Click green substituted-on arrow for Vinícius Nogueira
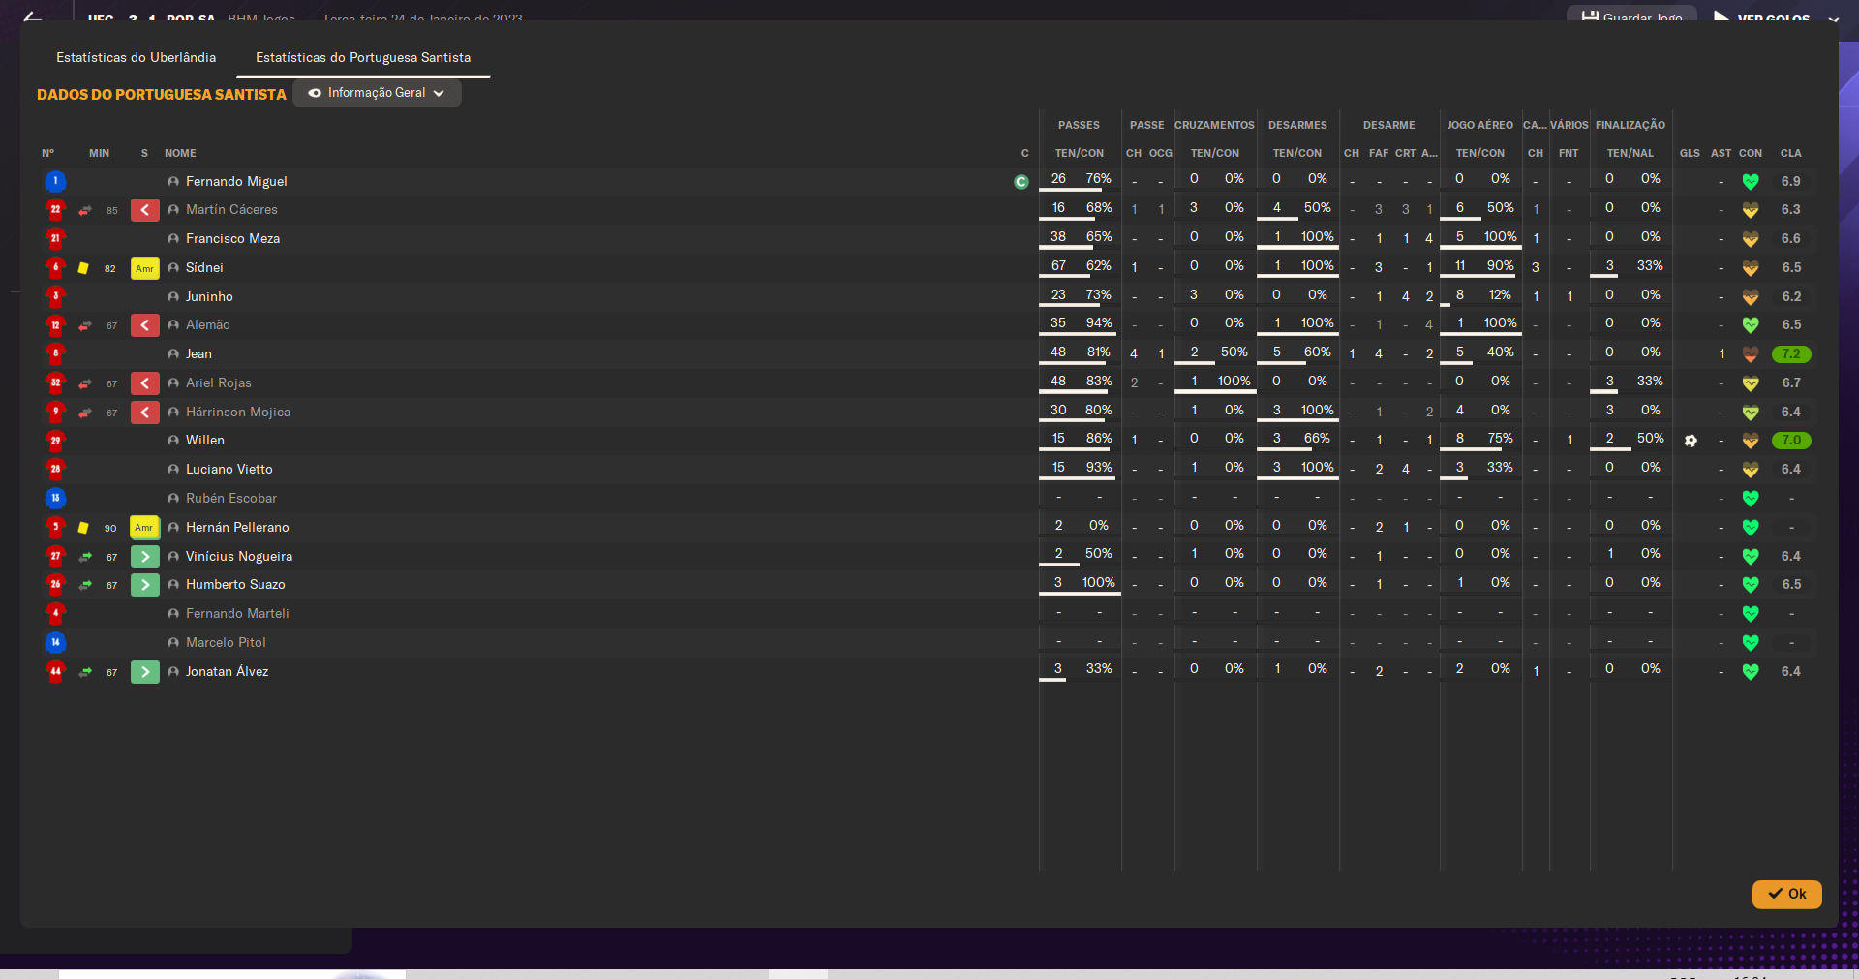Screen dimensions: 1859x979 [145, 557]
